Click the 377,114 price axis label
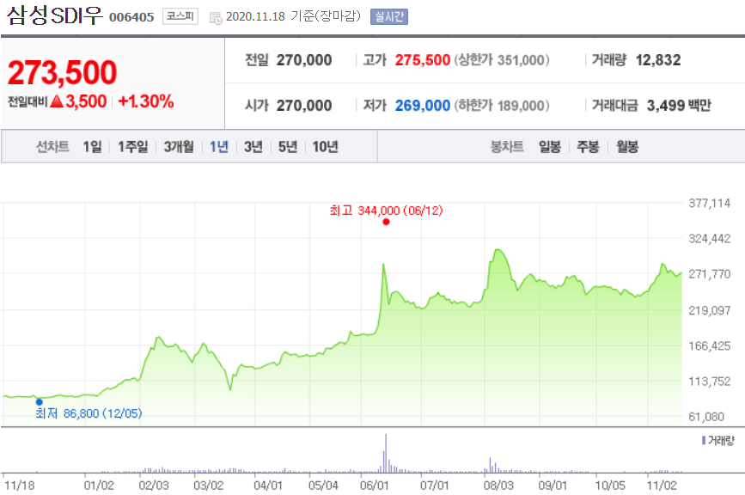Viewport: 745px width, 495px height. click(710, 204)
